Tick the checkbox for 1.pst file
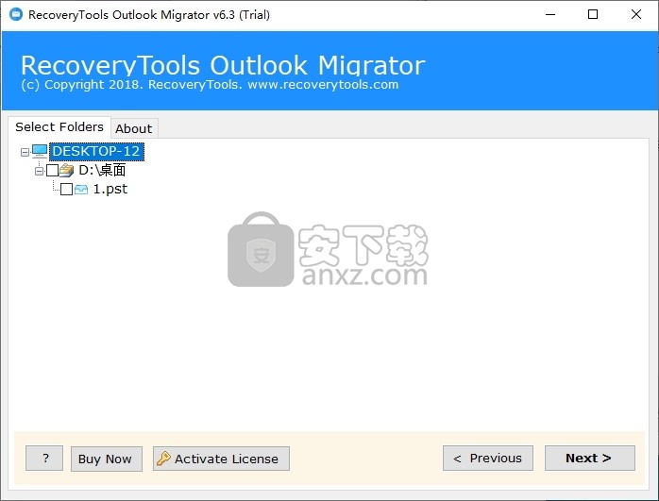 (66, 189)
